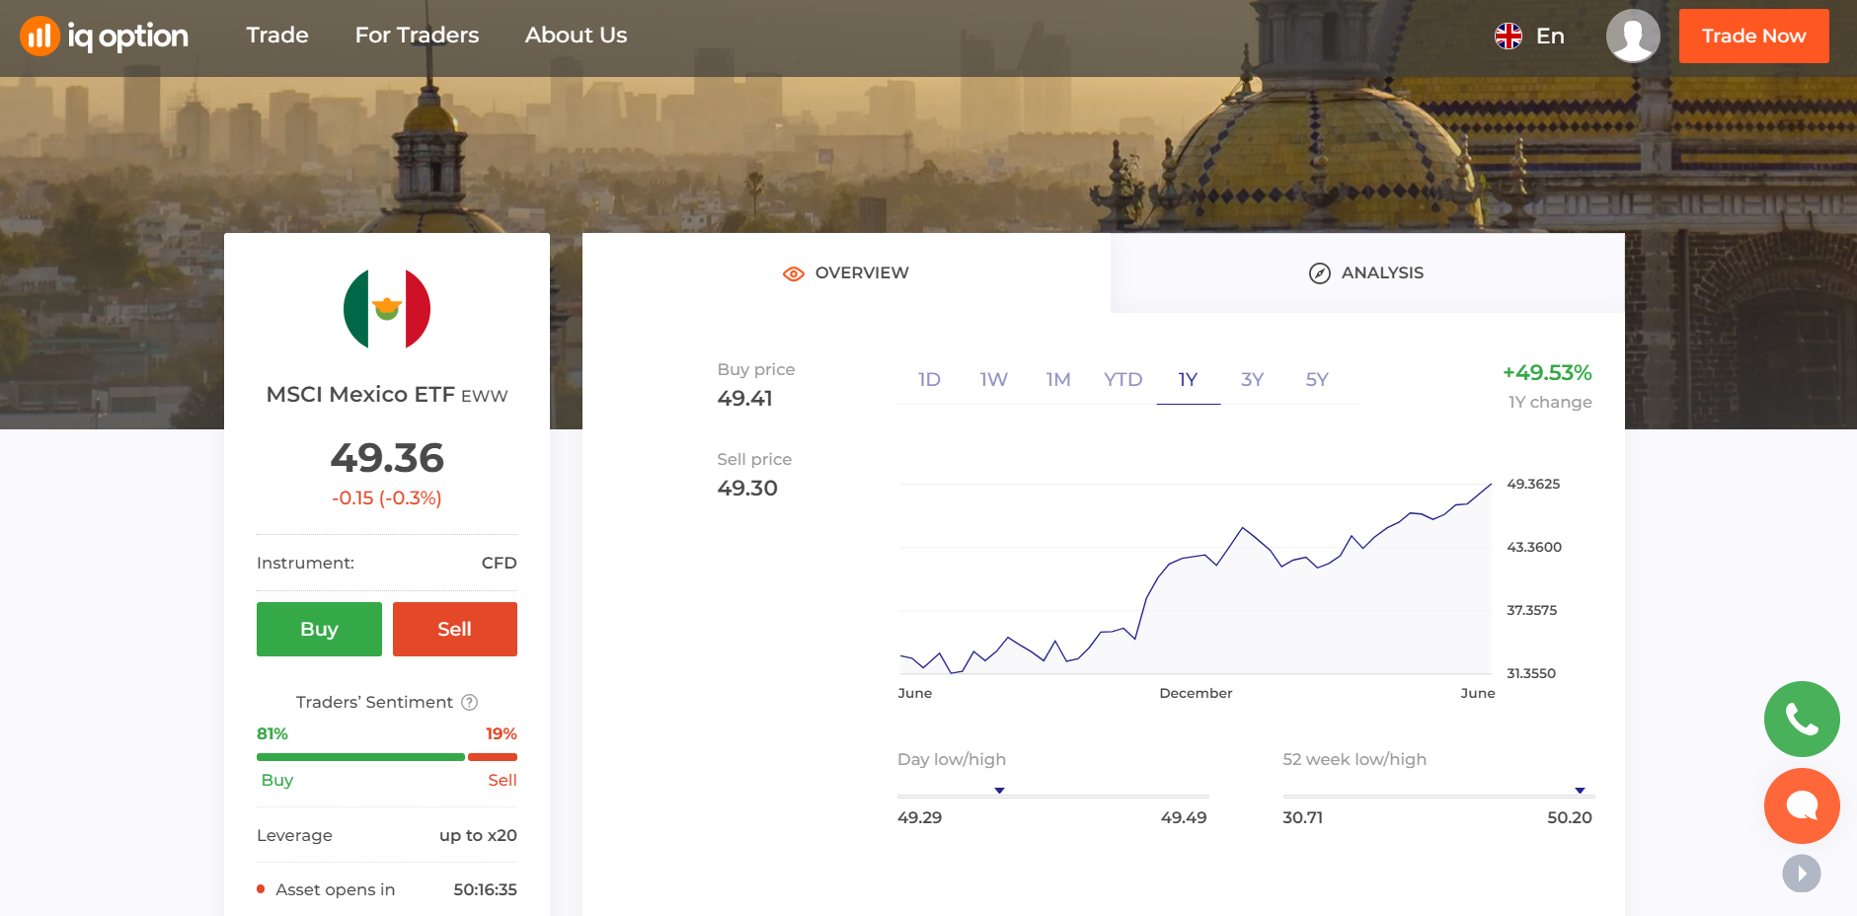Click the 19% sell sentiment value
1857x916 pixels.
point(502,734)
